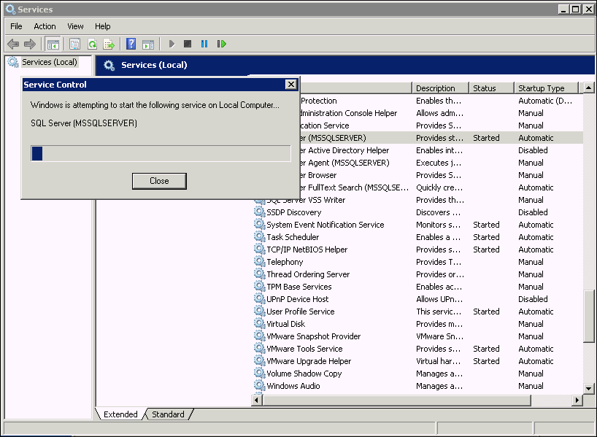Click the Properties toolbar icon

(x=74, y=44)
